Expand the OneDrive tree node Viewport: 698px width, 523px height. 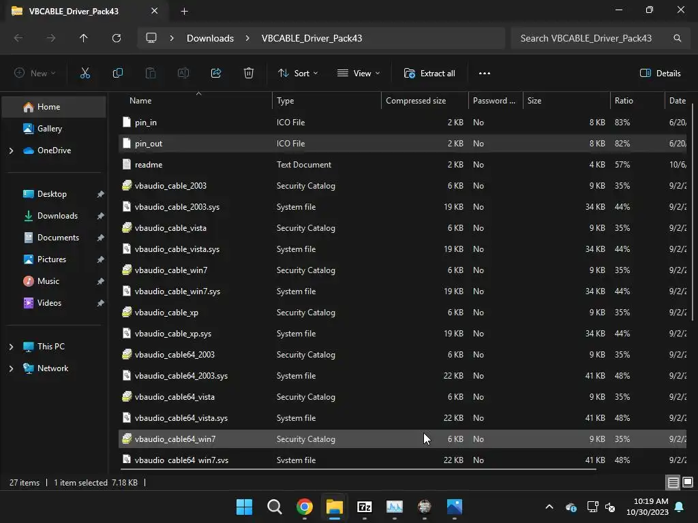[x=11, y=150]
